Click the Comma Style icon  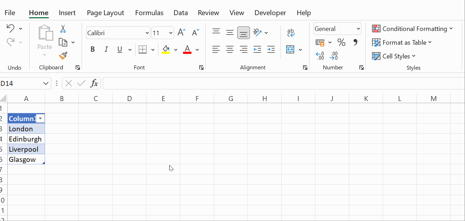[355, 42]
